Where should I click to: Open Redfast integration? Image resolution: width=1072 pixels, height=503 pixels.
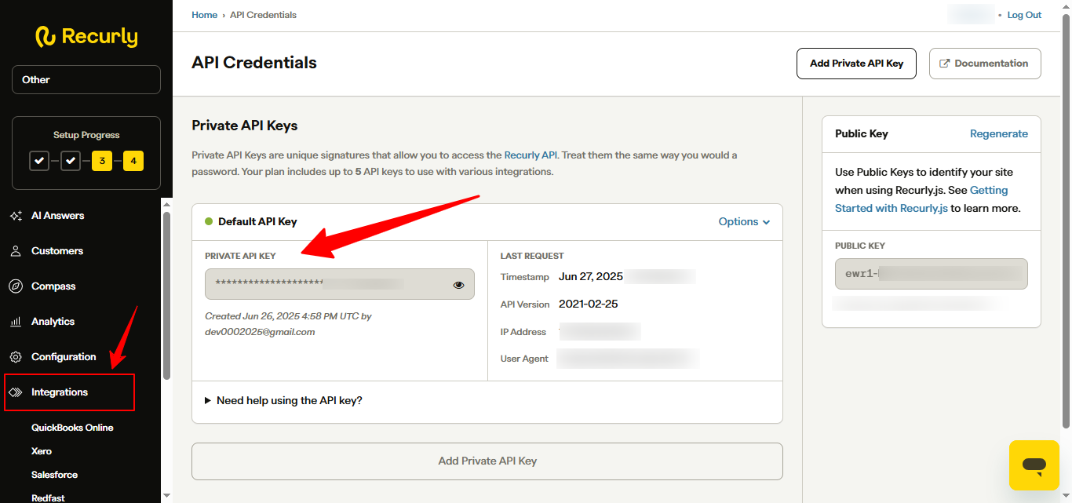point(48,498)
